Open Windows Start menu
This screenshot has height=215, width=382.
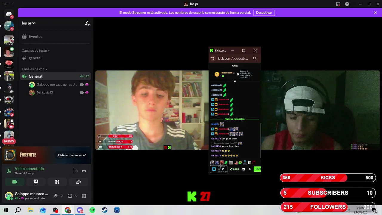[6, 210]
